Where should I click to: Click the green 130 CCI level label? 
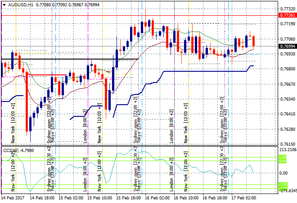pos(282,157)
